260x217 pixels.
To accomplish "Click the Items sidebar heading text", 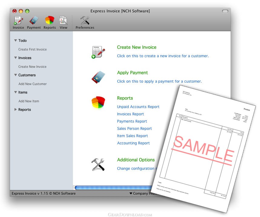I will pos(23,92).
